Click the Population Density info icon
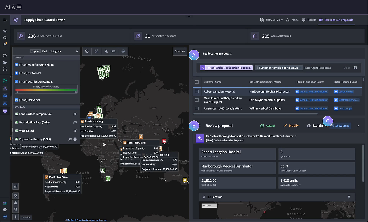The image size is (368, 222). click(x=75, y=139)
